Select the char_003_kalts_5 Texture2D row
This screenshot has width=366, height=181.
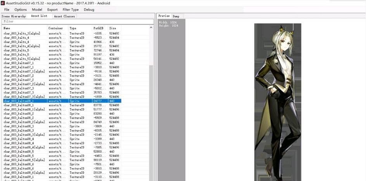62,50
